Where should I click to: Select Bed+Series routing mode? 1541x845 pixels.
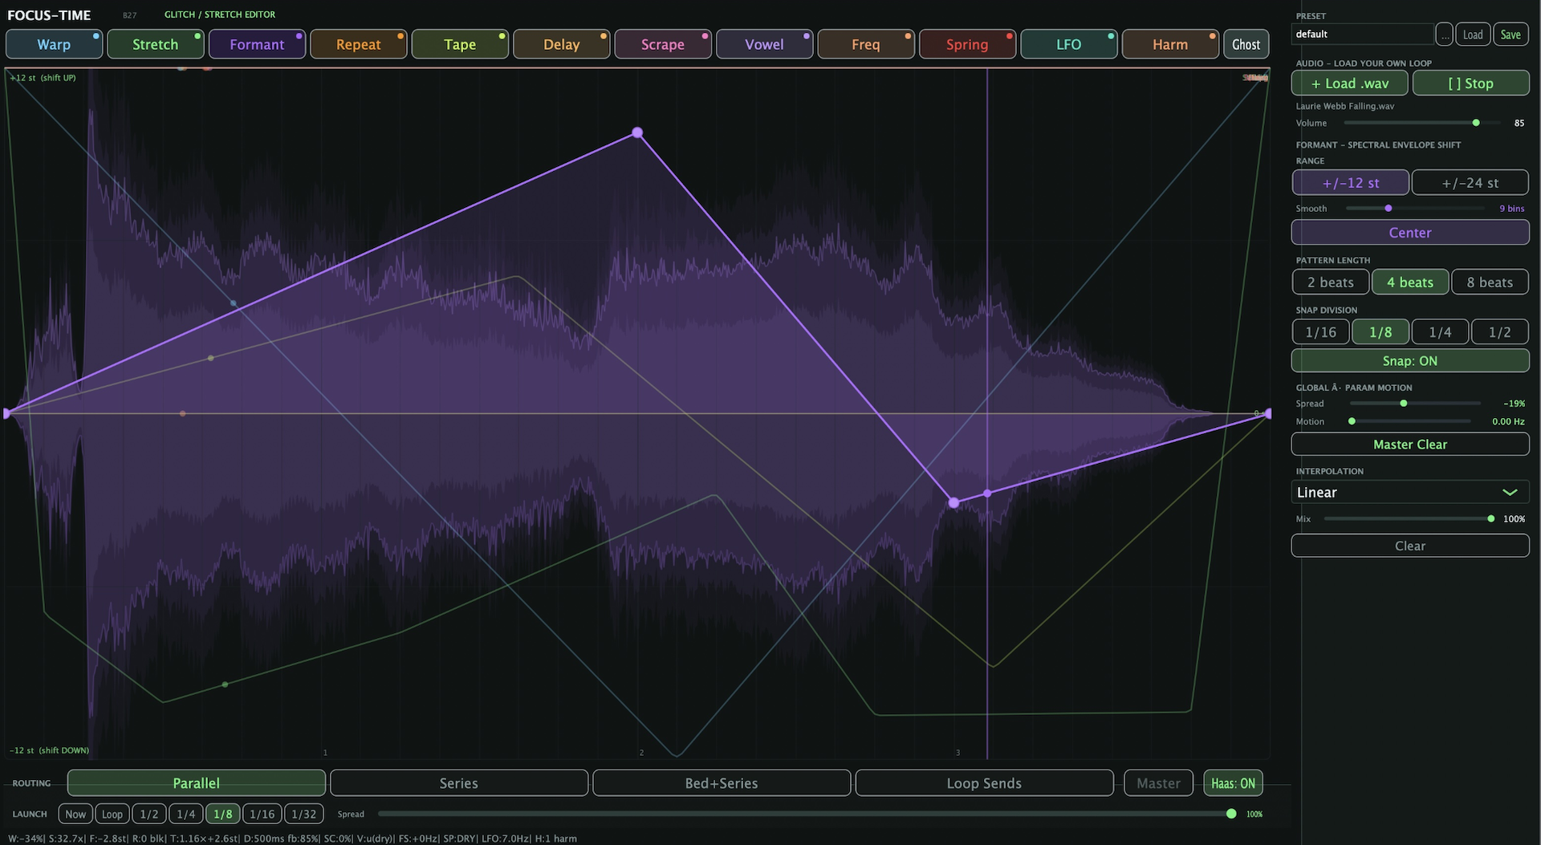click(722, 783)
